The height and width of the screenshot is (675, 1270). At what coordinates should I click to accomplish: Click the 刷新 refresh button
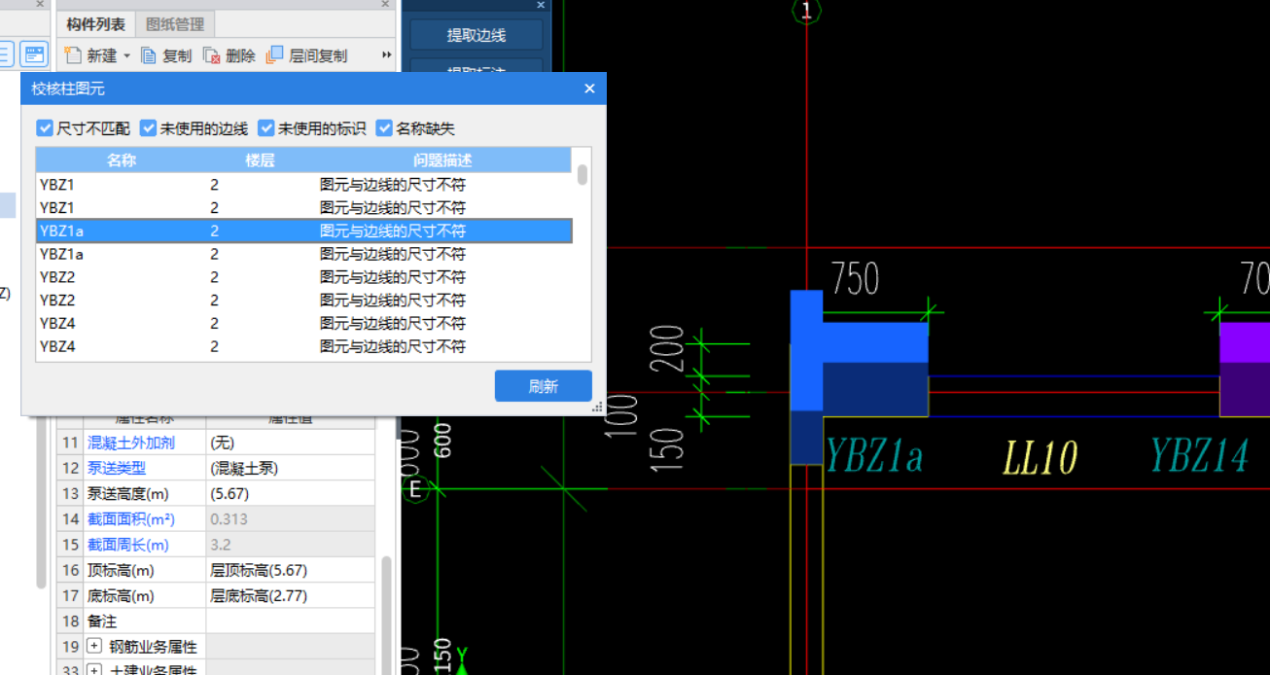pyautogui.click(x=543, y=386)
